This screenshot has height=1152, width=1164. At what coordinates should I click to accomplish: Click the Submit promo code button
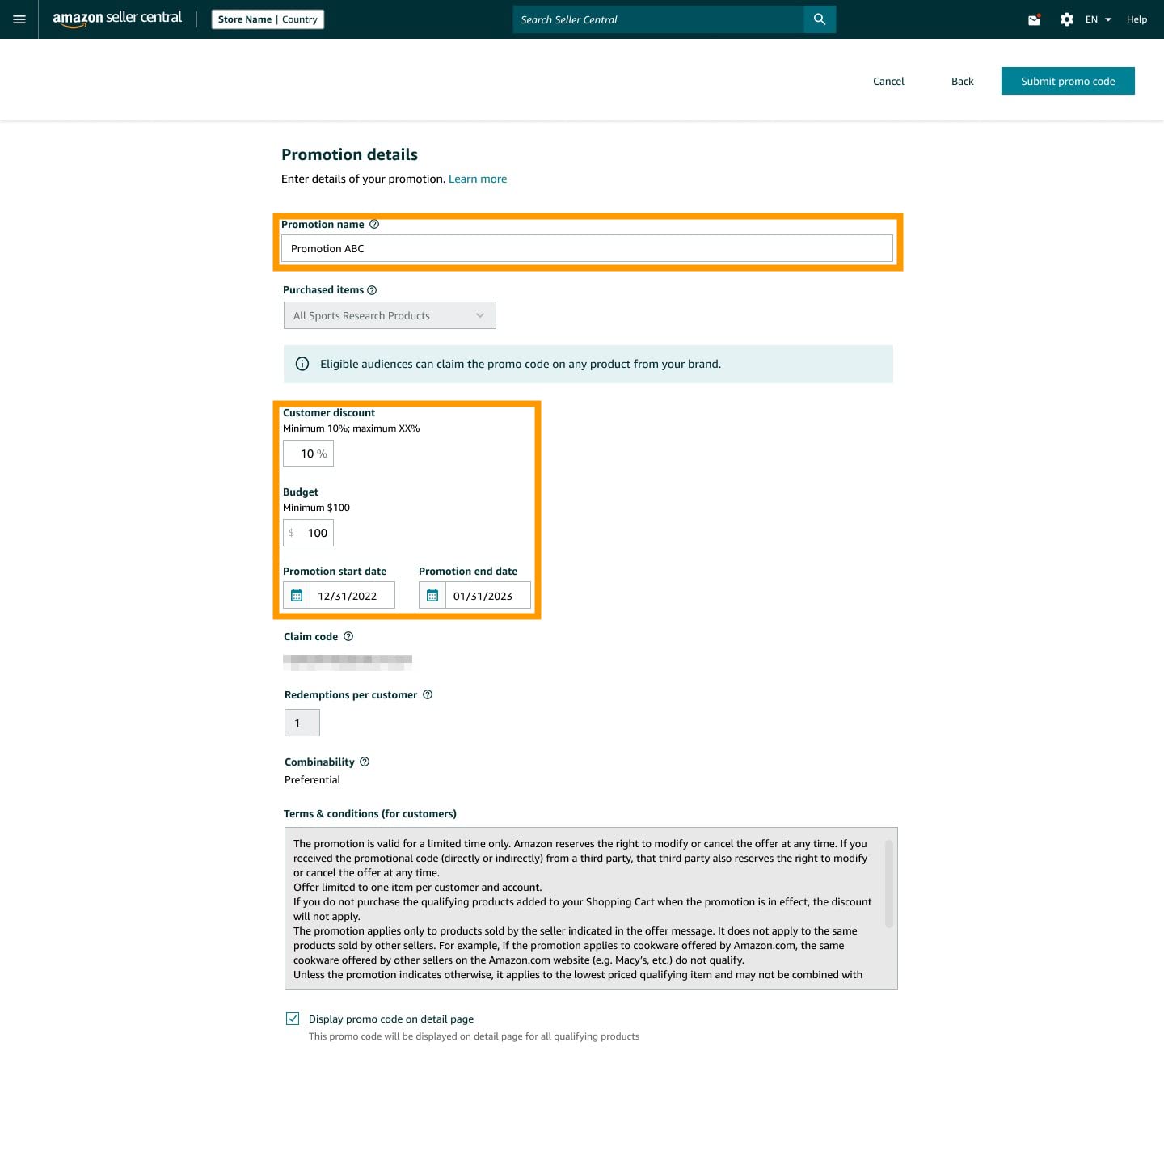1067,81
